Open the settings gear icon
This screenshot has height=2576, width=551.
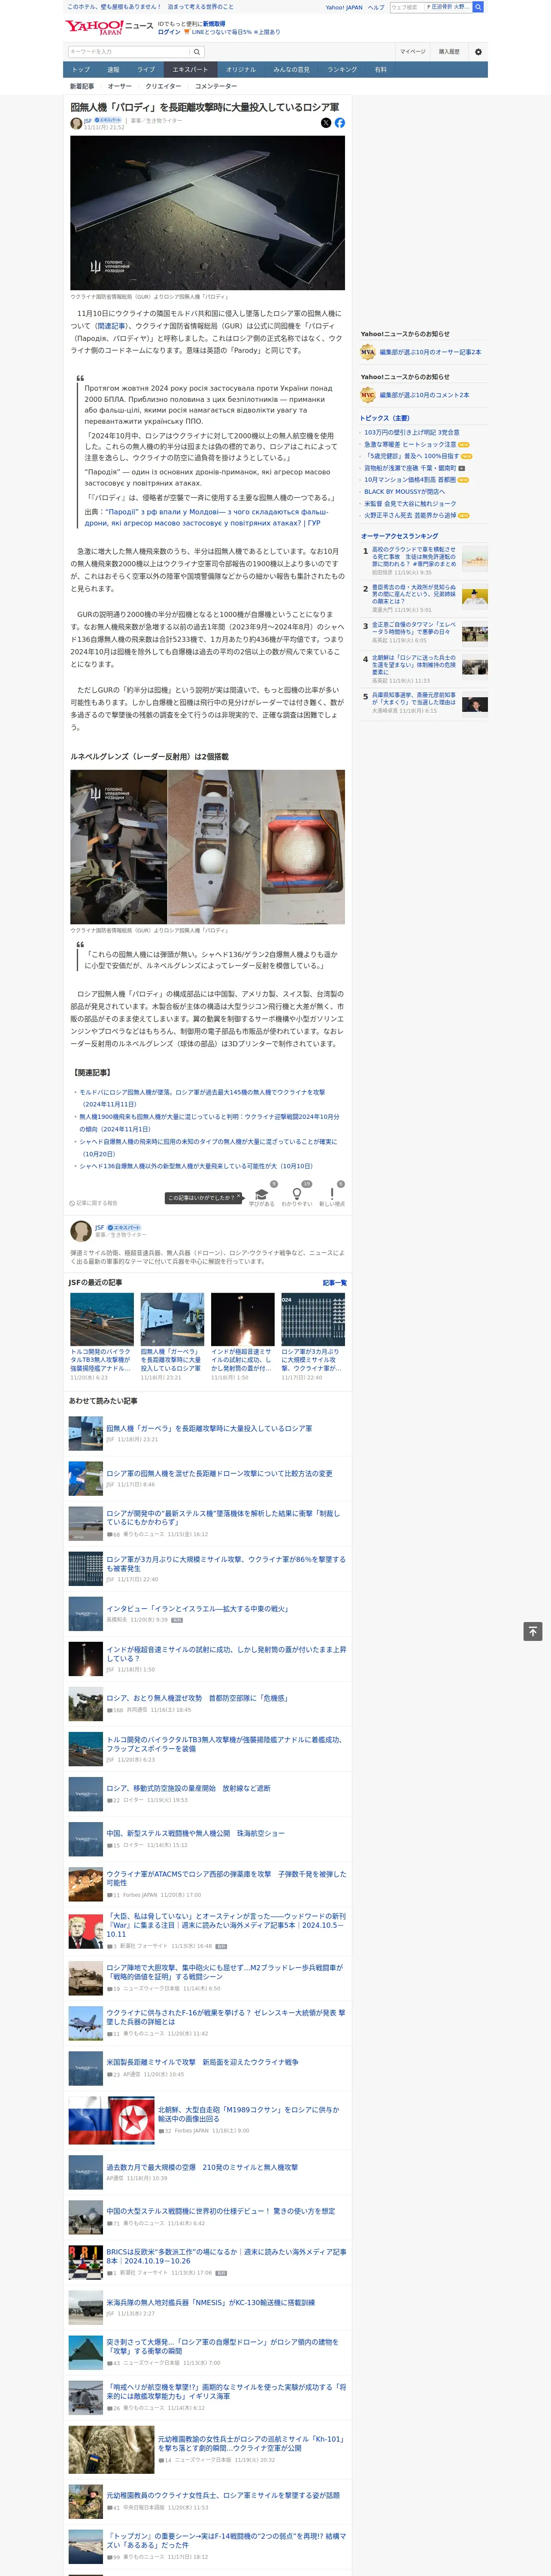478,52
